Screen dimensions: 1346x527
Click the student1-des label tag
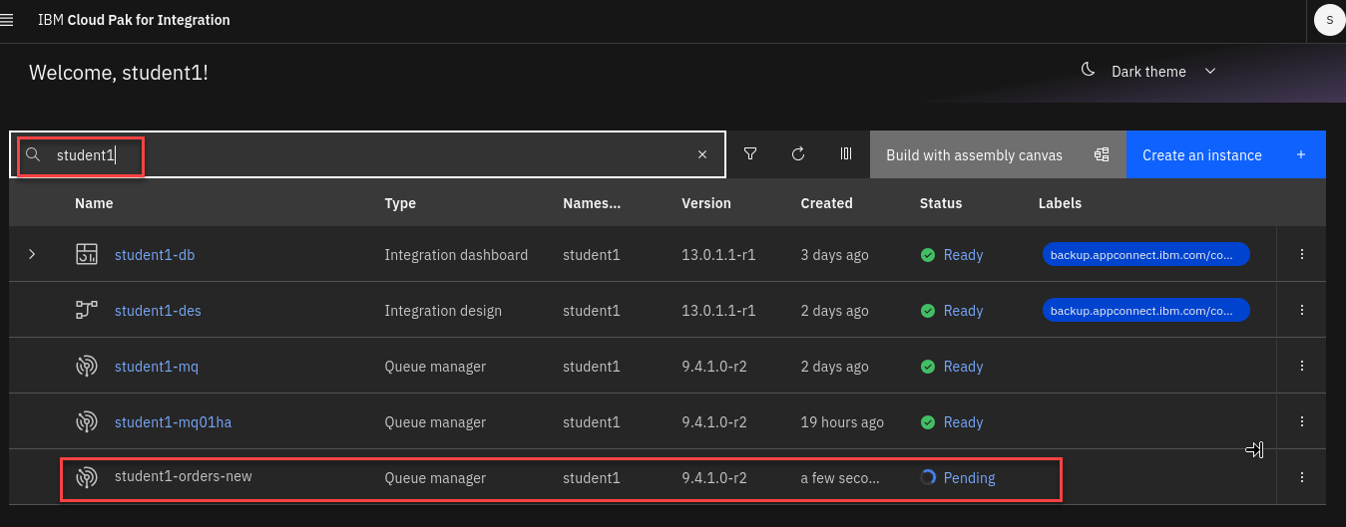(1145, 311)
